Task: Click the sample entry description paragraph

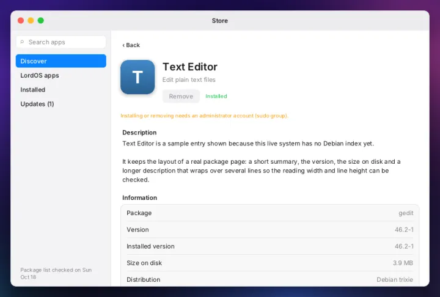Action: (x=248, y=144)
